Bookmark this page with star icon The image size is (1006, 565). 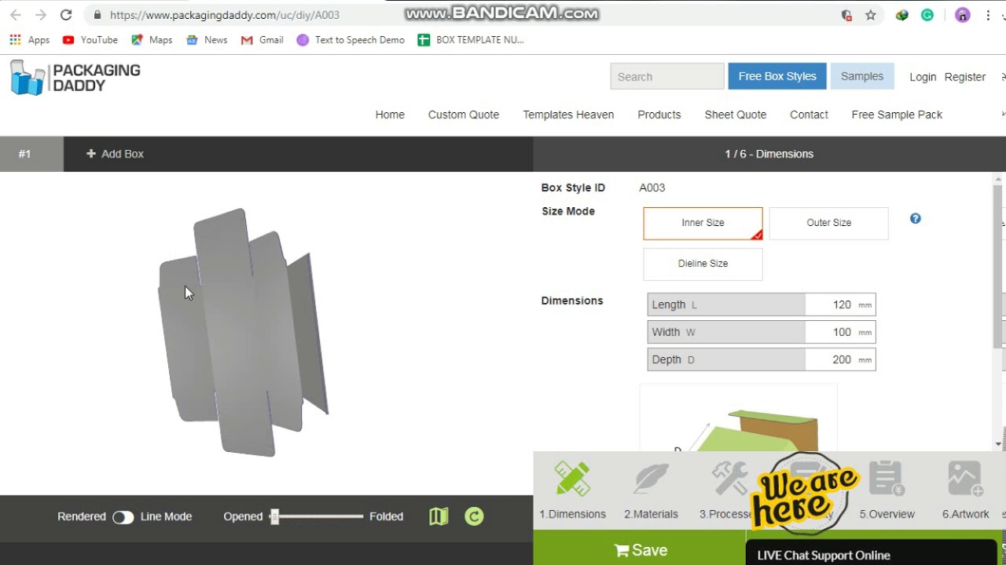pyautogui.click(x=871, y=15)
